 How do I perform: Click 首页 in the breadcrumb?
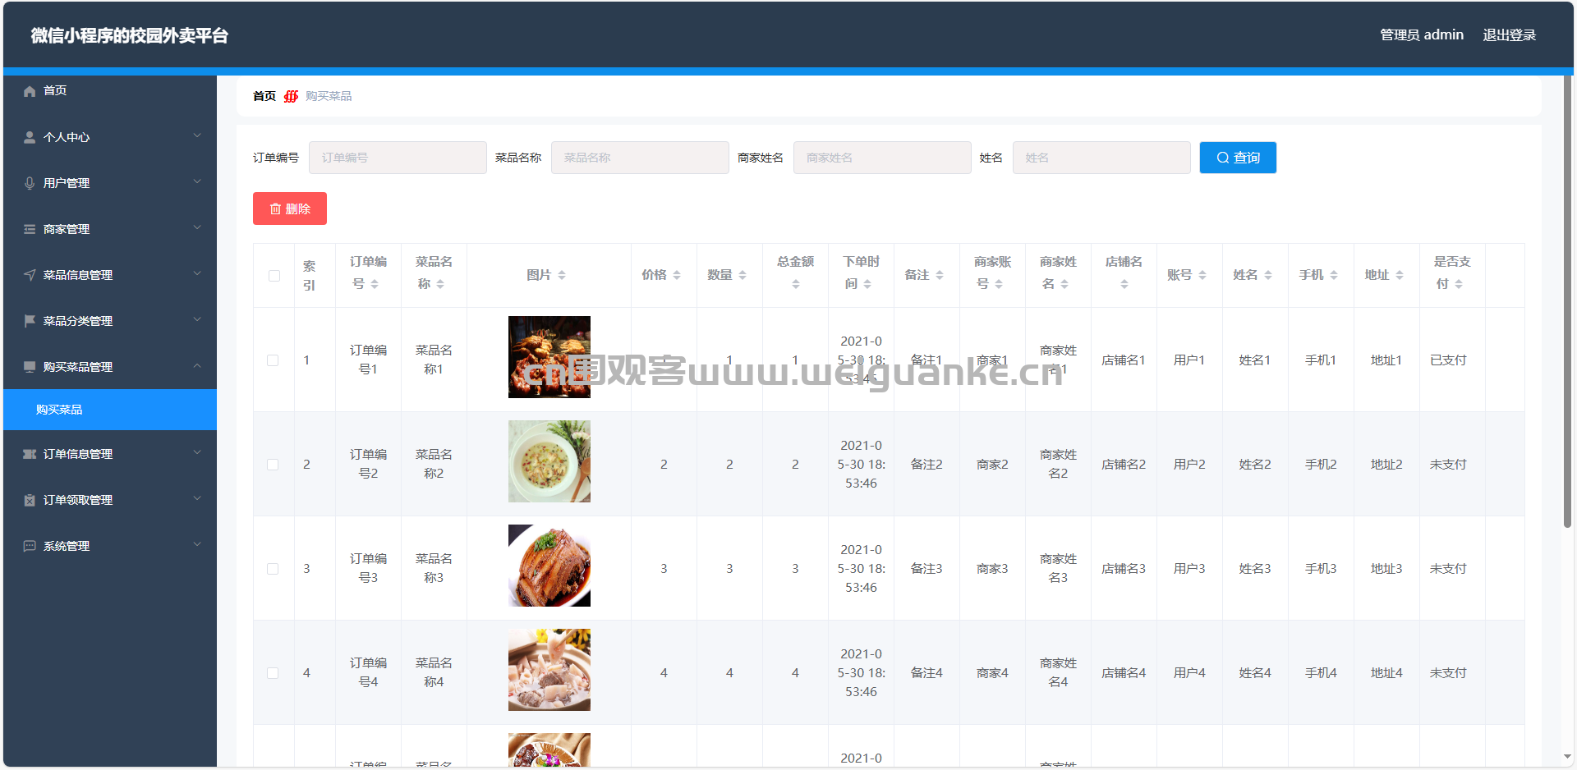click(x=264, y=96)
